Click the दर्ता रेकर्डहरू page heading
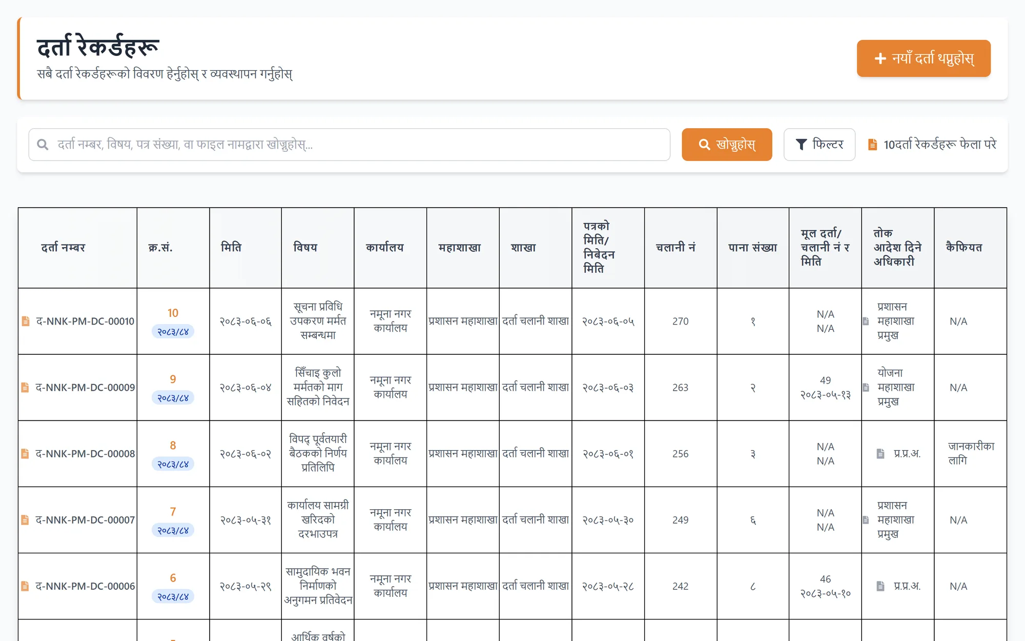The image size is (1025, 641). (98, 46)
